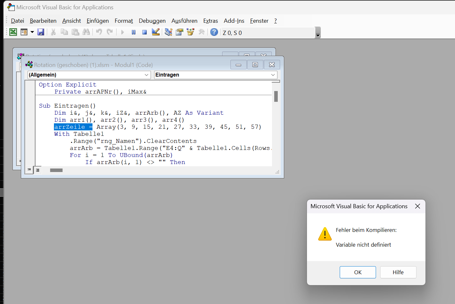
Task: Open toolbar options arrow at toolbar end
Action: (318, 33)
